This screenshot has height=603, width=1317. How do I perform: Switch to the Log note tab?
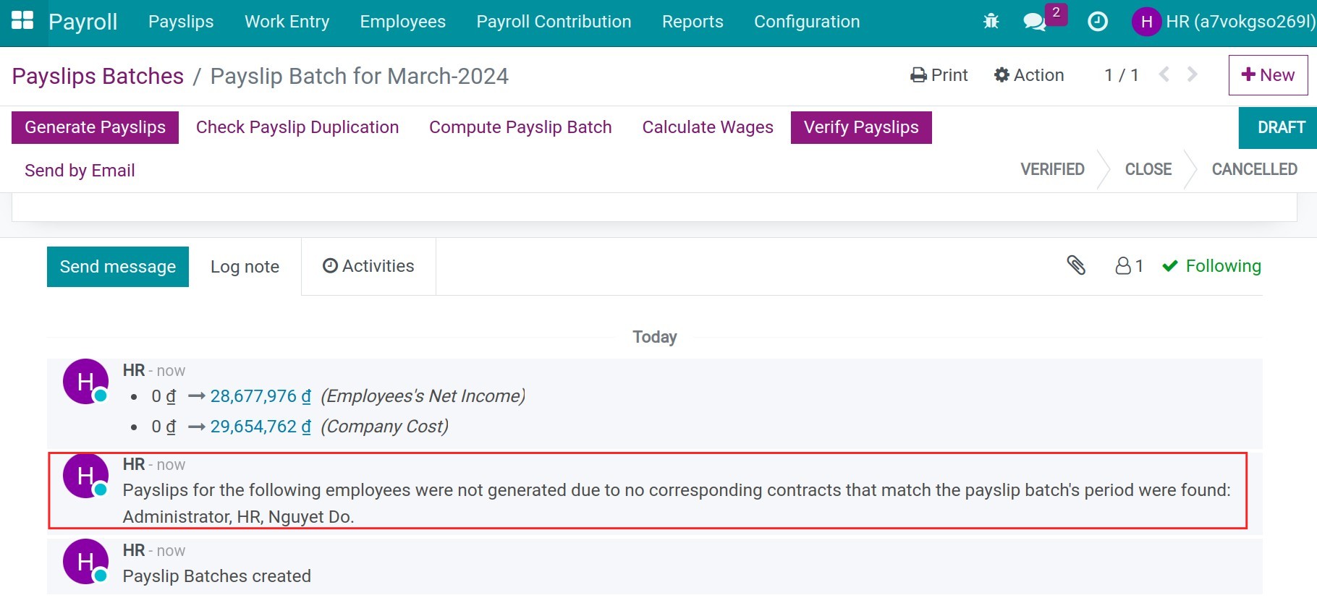(245, 266)
